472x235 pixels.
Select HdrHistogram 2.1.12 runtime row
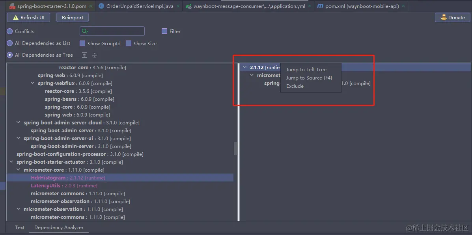120,178
